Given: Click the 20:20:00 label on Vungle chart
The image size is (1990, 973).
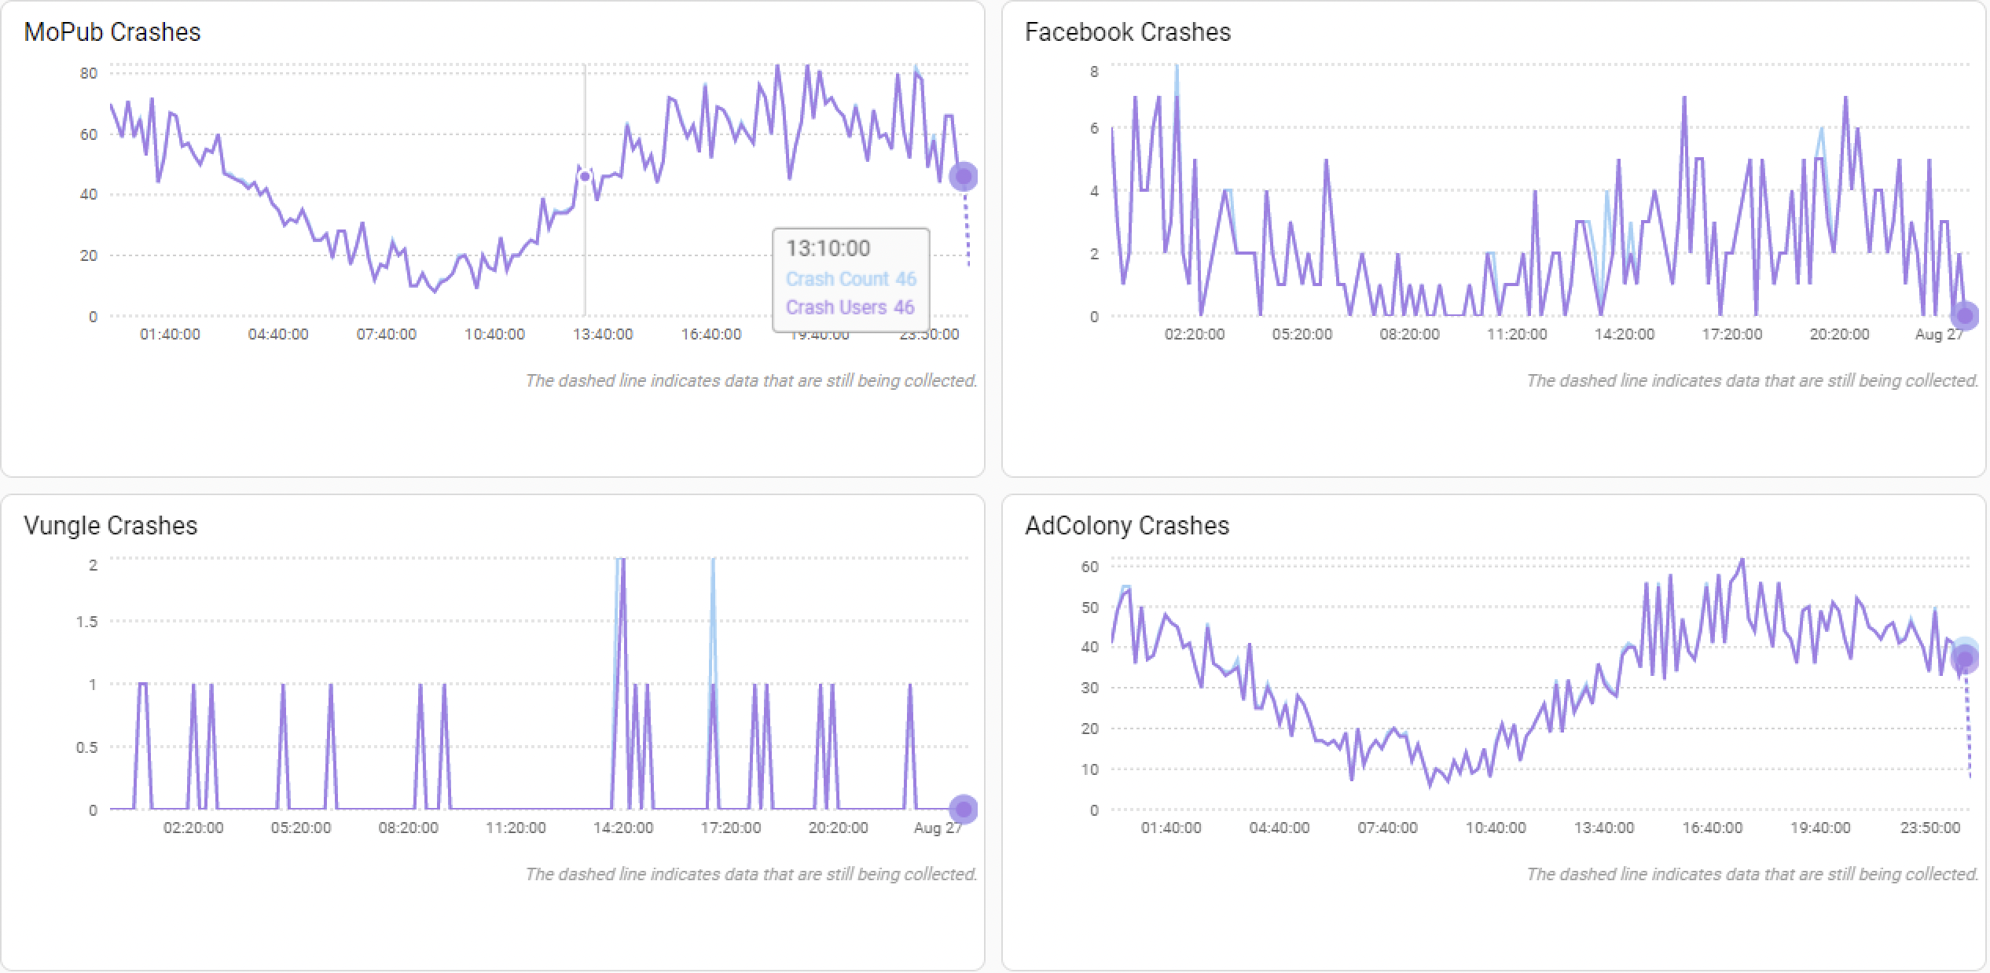Looking at the screenshot, I should click(x=839, y=828).
